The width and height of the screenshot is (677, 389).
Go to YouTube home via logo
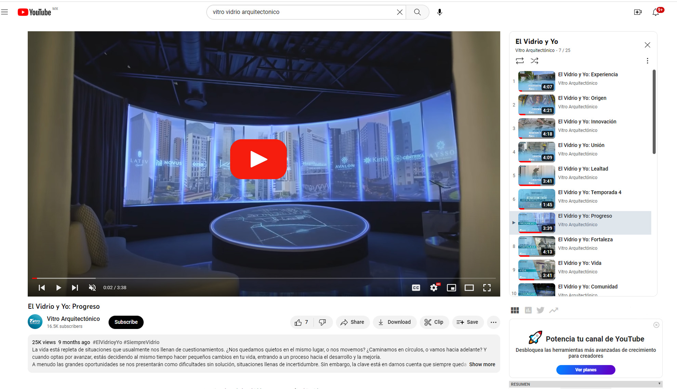coord(34,12)
